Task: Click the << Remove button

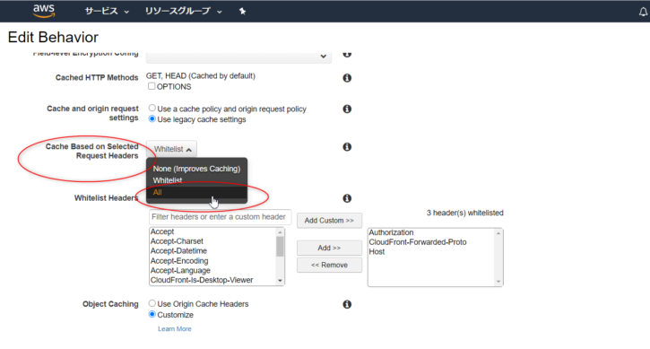Action: point(329,265)
